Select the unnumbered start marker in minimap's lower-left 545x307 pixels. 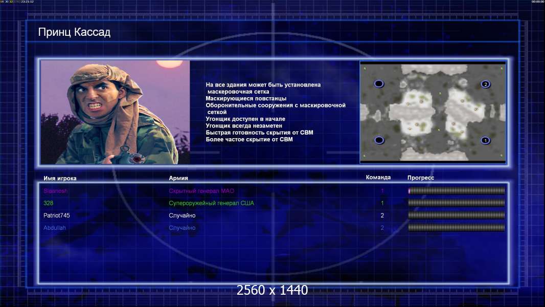coord(379,140)
